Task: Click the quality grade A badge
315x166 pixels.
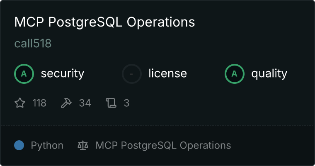Action: click(x=235, y=74)
